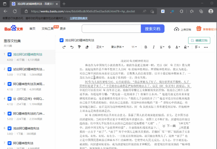
Task: Click the upload document cloud icon
Action: pos(177,29)
